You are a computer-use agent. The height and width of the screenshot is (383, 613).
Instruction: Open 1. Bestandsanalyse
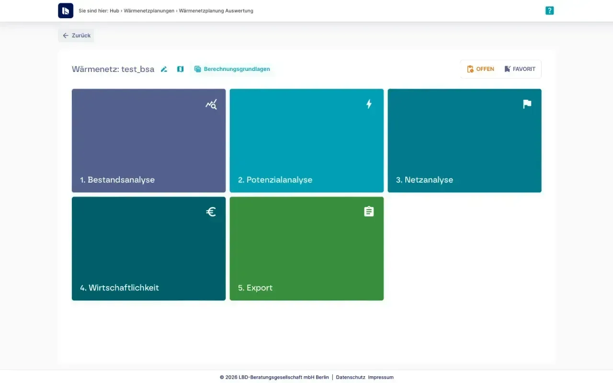click(148, 140)
